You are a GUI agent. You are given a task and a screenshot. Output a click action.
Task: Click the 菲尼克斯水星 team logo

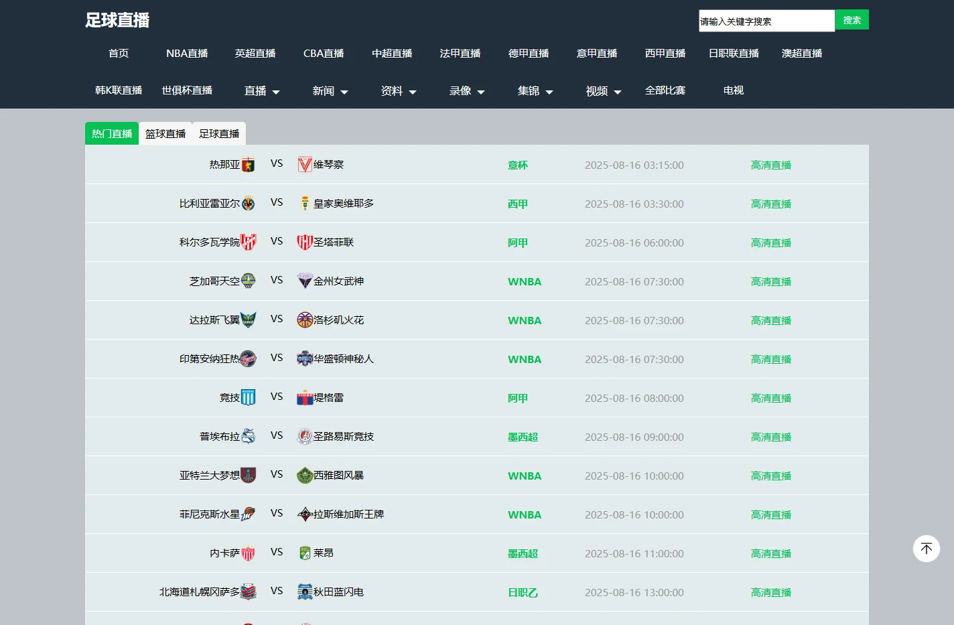click(x=248, y=514)
